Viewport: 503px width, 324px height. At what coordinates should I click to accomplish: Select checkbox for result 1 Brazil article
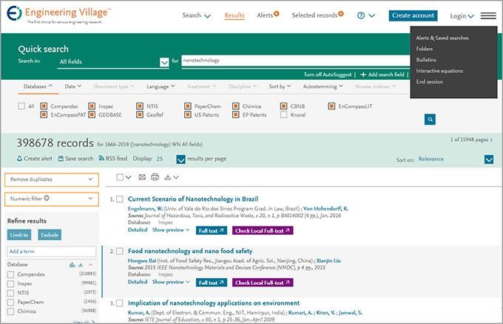(119, 199)
